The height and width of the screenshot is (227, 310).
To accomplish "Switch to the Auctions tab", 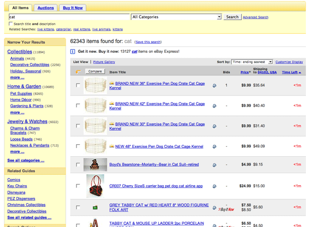I will point(45,8).
